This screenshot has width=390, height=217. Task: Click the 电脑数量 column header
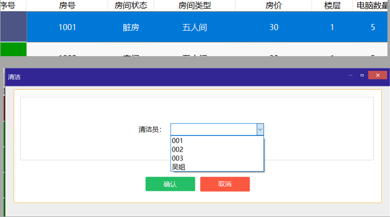[x=372, y=6]
